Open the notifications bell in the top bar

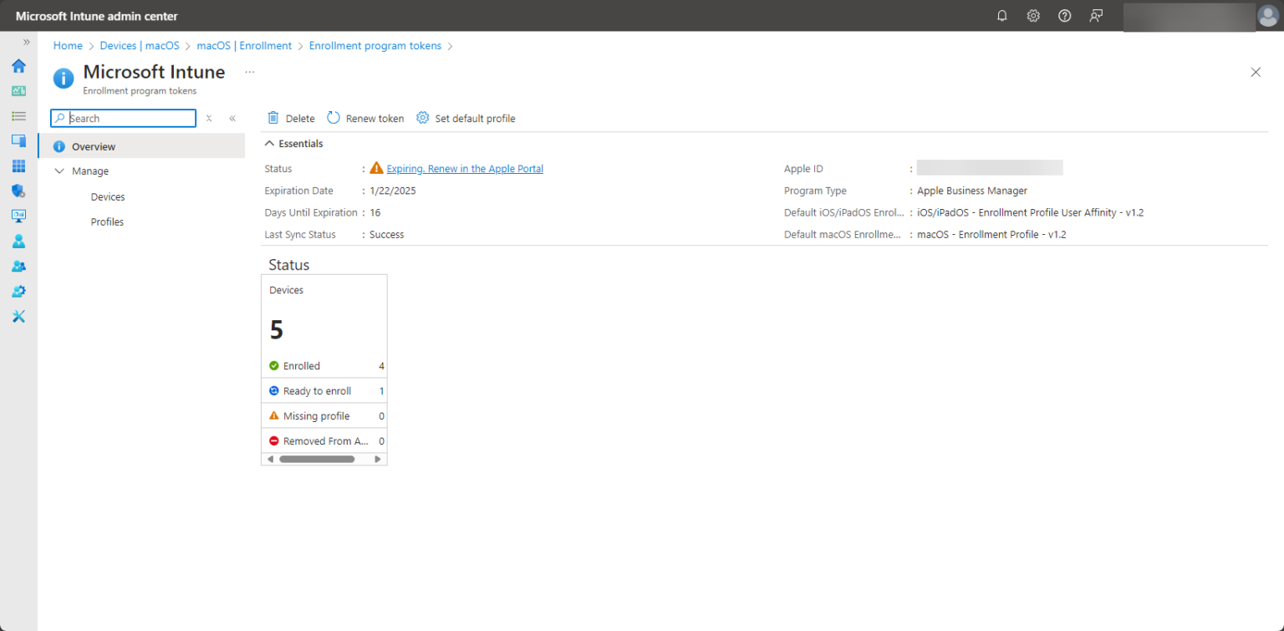1001,15
